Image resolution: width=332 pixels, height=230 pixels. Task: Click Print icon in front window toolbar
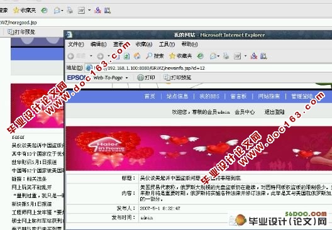tap(226, 56)
